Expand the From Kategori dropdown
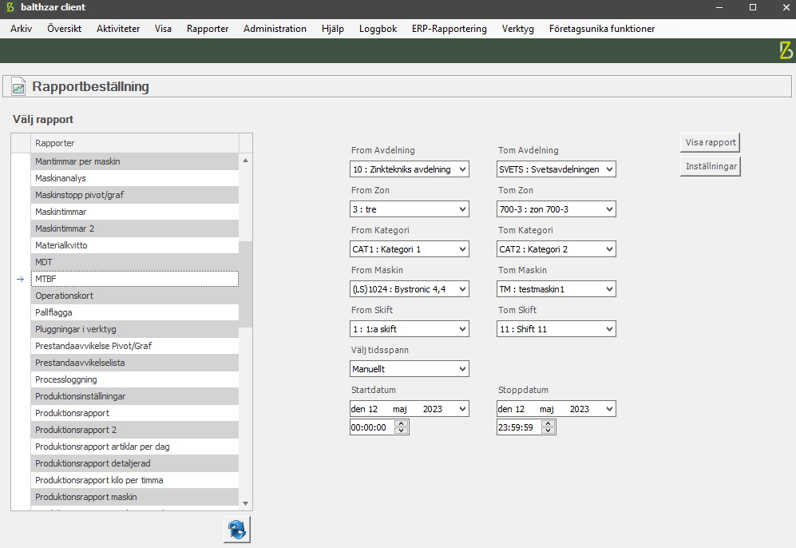The image size is (796, 548). (x=462, y=249)
